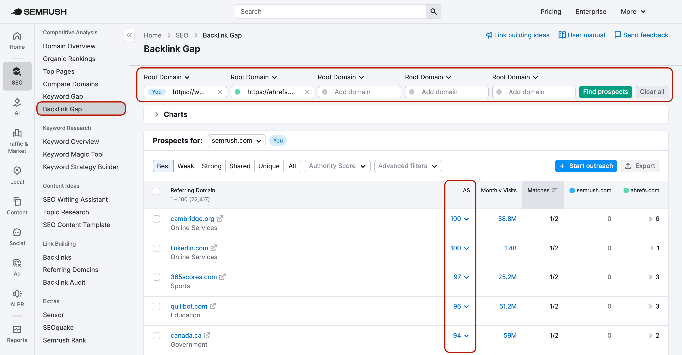Open the SEO section in the left rail
Viewport: 682px width, 355px height.
click(x=17, y=76)
